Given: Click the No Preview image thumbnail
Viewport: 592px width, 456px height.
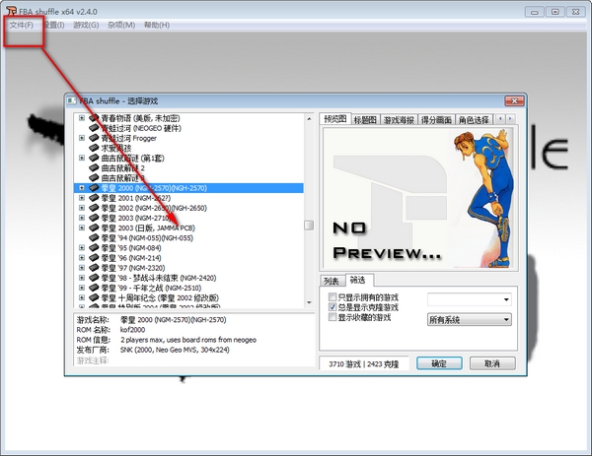Looking at the screenshot, I should (418, 198).
